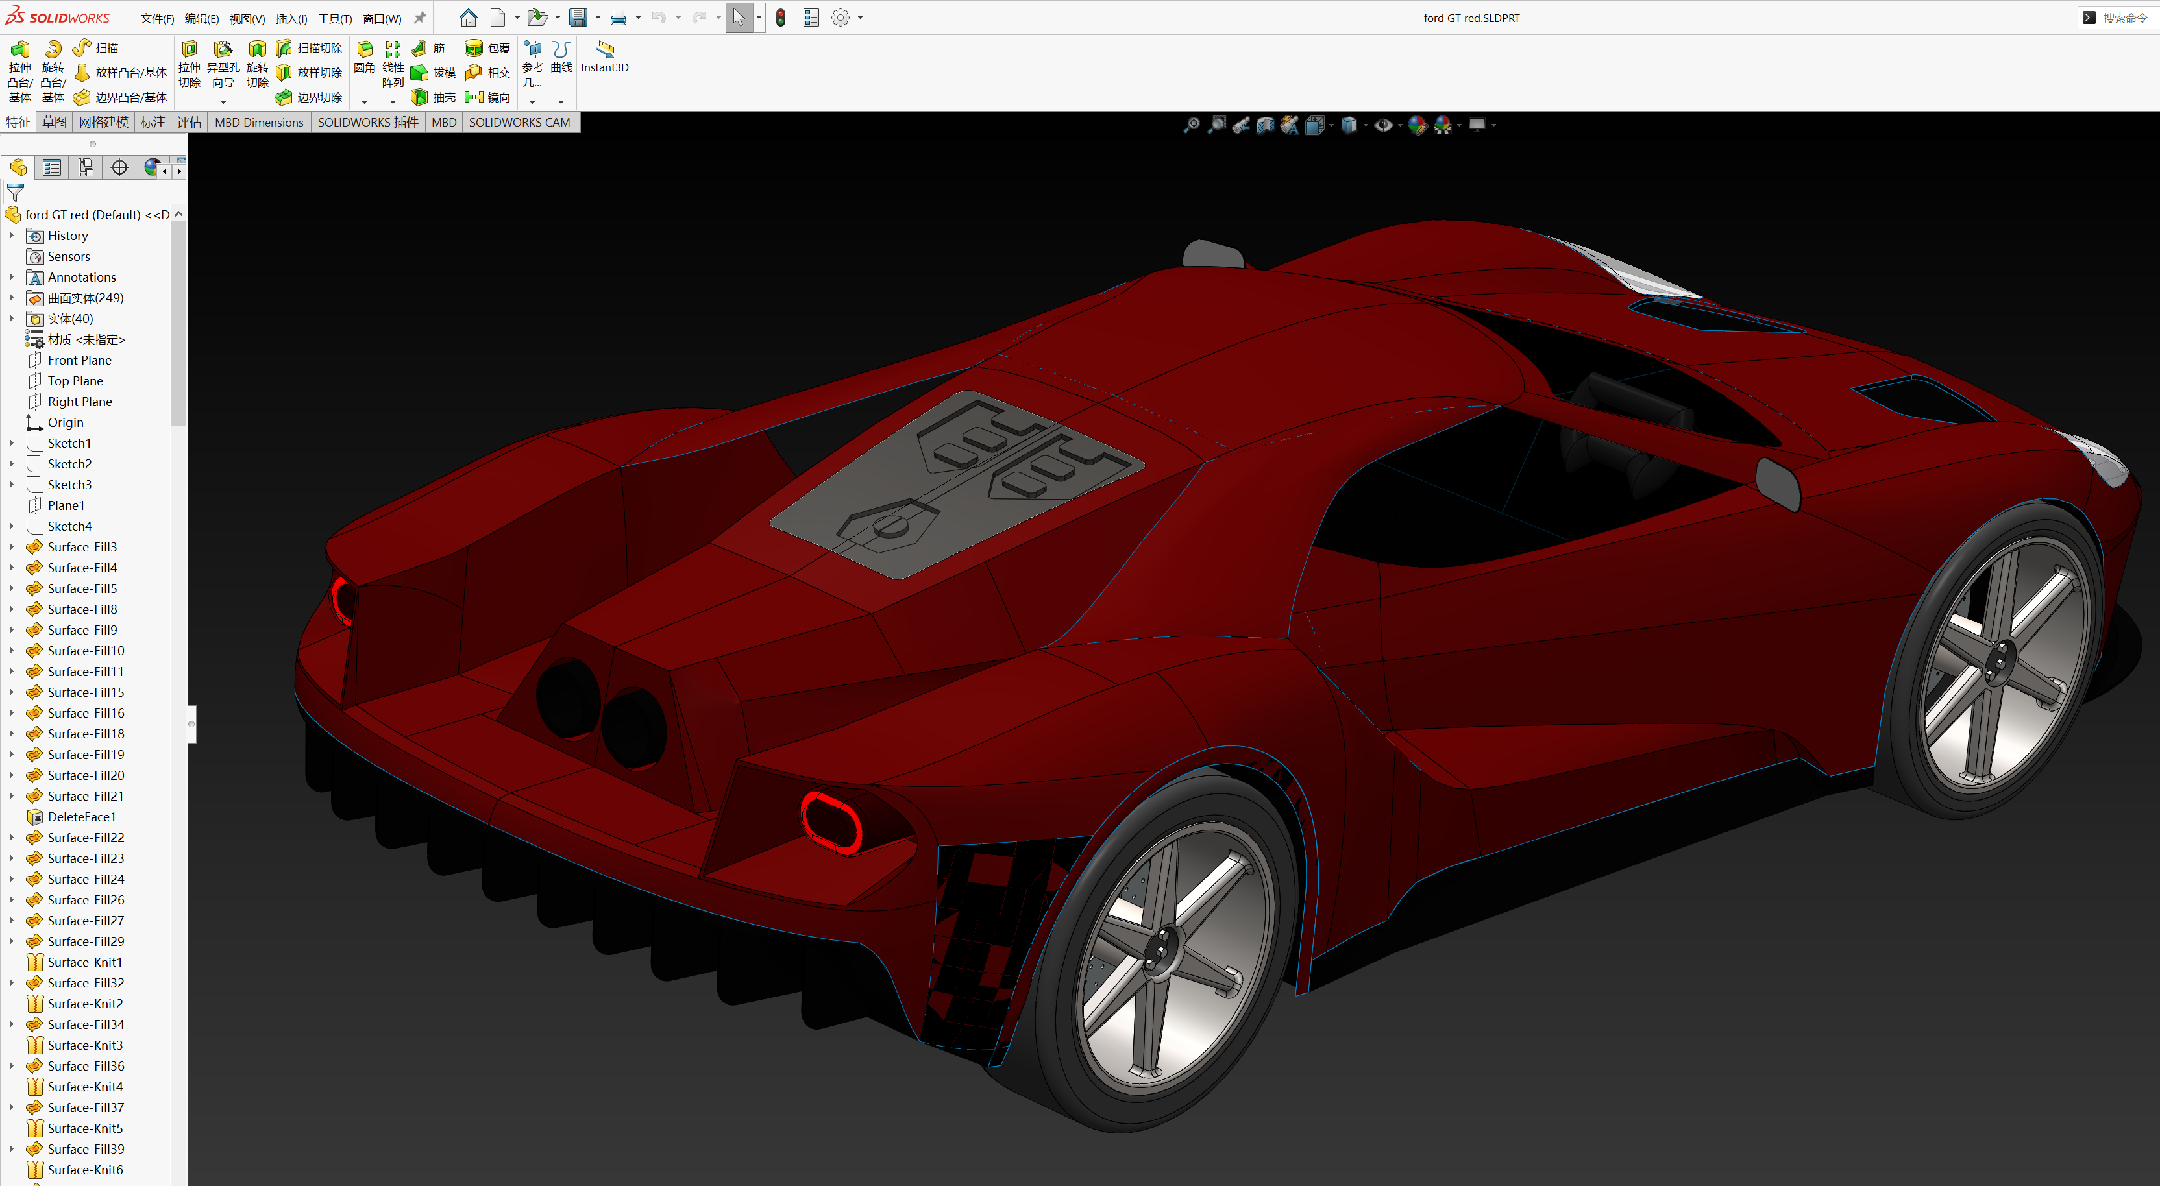Open the 文件(F) menu

point(157,18)
